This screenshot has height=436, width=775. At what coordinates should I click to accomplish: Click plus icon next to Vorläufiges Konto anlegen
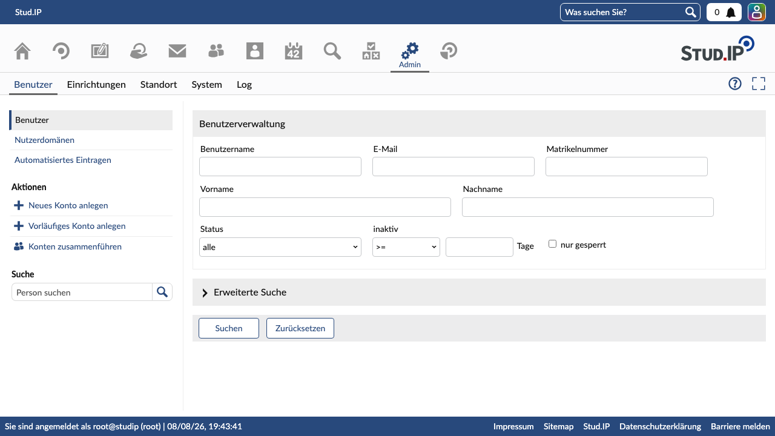tap(19, 226)
